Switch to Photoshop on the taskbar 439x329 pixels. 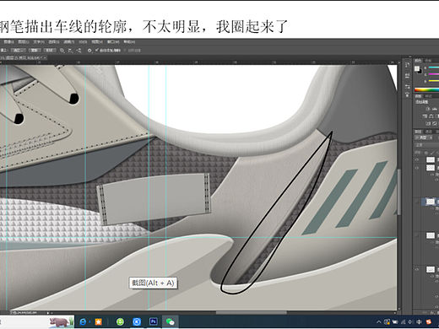tap(154, 321)
